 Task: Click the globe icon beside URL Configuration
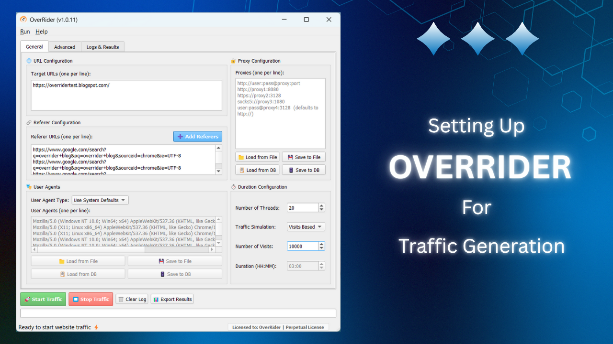tap(30, 61)
